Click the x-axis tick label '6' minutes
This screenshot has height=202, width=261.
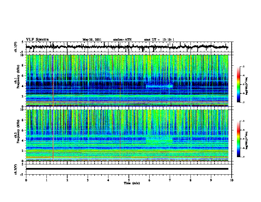[x=150, y=180]
